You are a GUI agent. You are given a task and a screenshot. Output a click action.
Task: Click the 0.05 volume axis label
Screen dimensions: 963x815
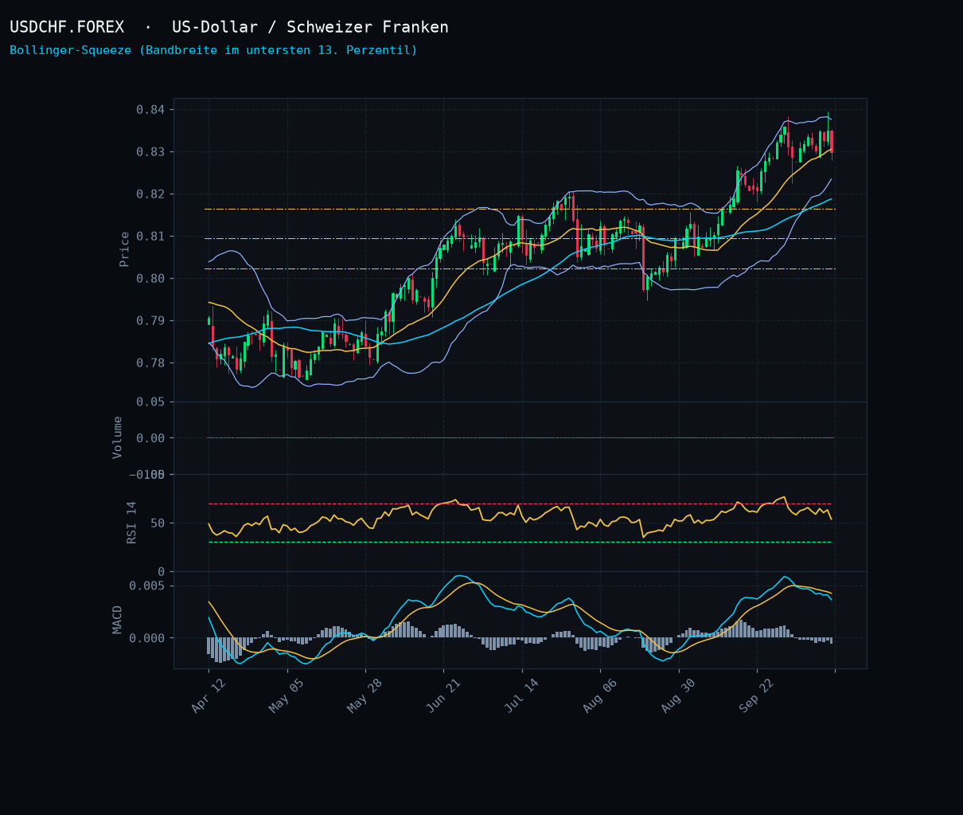point(150,402)
